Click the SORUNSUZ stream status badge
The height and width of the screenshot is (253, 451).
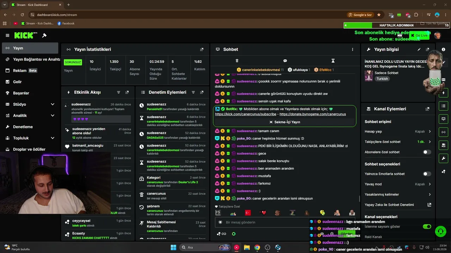73,62
